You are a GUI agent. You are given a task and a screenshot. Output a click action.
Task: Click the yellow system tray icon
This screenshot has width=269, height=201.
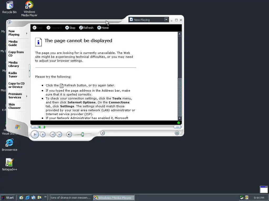(246, 198)
